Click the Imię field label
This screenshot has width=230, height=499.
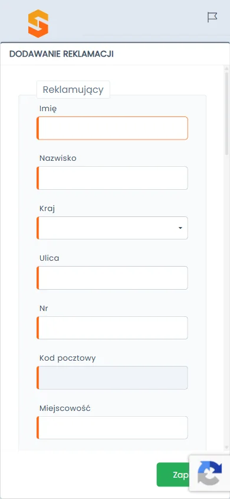(48, 109)
